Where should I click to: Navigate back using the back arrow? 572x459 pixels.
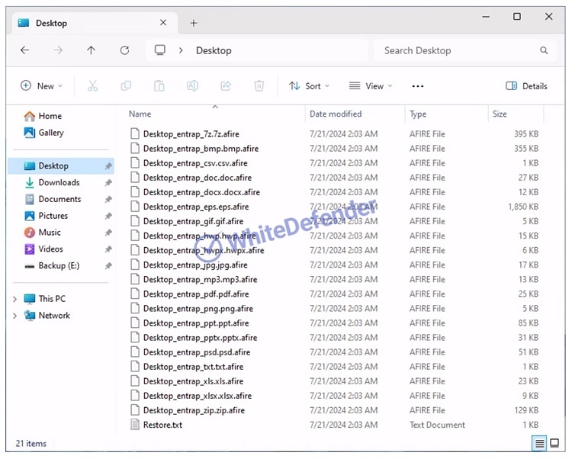pyautogui.click(x=25, y=50)
